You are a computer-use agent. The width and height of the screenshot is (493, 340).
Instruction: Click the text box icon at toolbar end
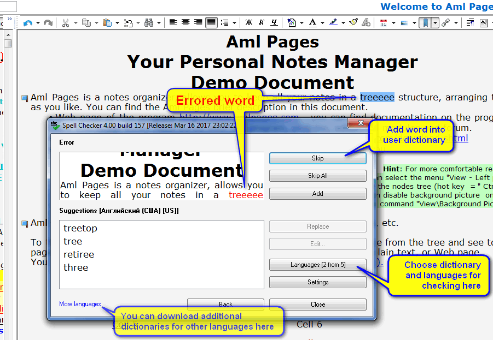click(x=484, y=23)
